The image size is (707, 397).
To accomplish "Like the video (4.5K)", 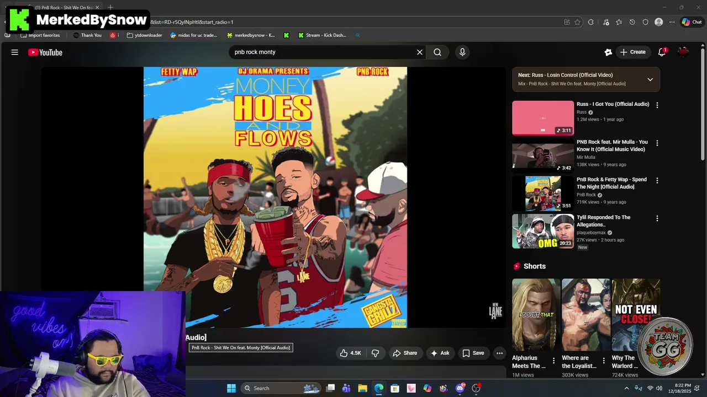I will click(x=350, y=353).
